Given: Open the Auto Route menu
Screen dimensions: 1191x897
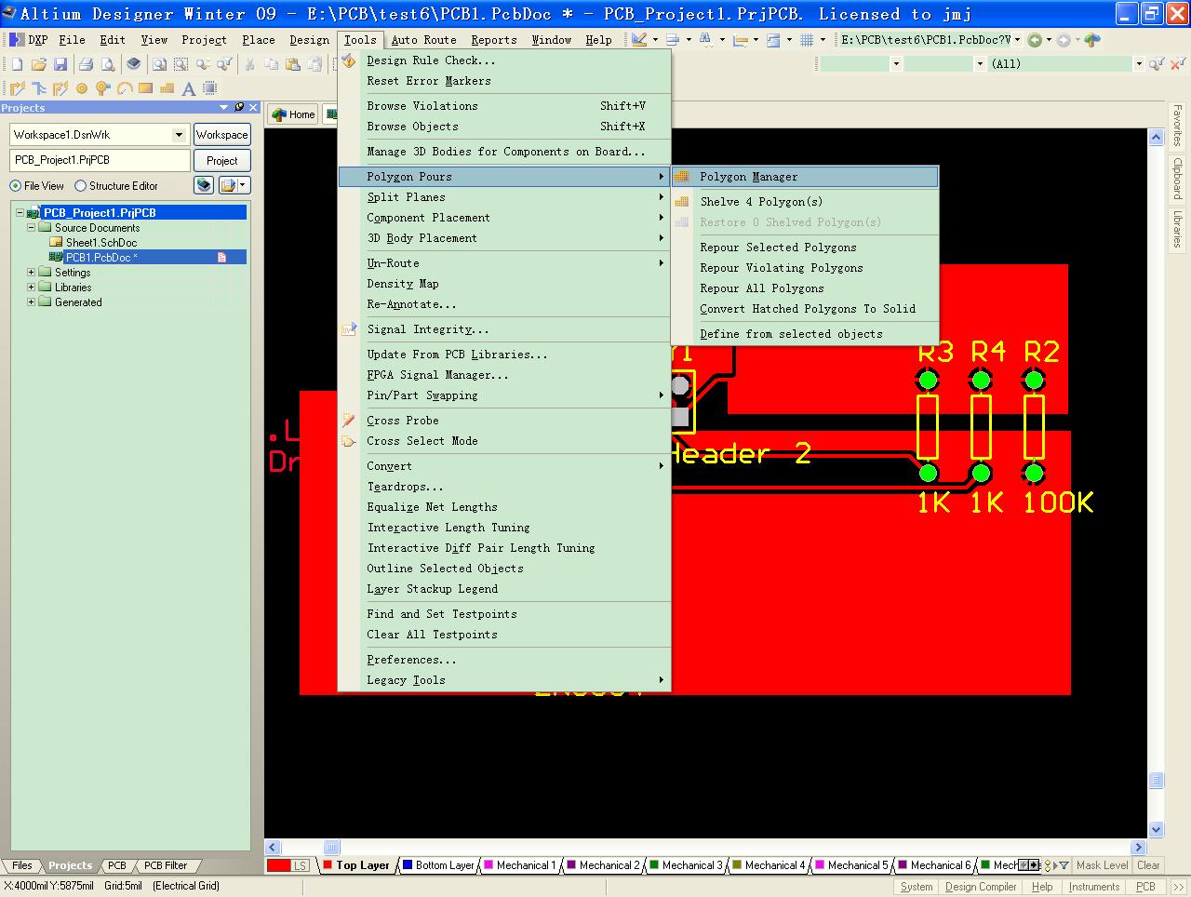Looking at the screenshot, I should click(423, 40).
